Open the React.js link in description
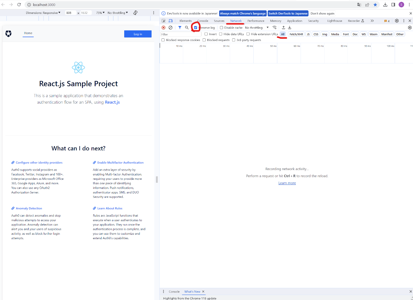The width and height of the screenshot is (413, 300). coord(112,102)
